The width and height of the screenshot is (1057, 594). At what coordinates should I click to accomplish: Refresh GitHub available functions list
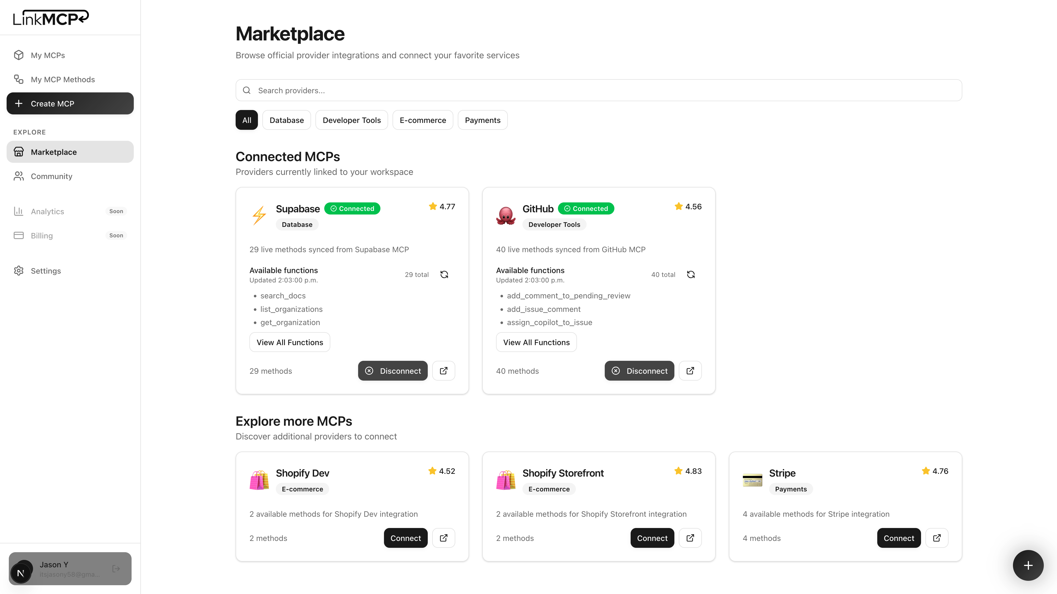(x=691, y=275)
